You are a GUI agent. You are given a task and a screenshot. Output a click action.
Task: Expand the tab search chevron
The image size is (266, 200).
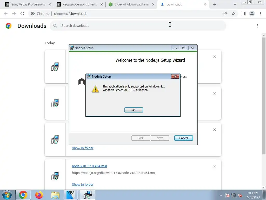235,5
